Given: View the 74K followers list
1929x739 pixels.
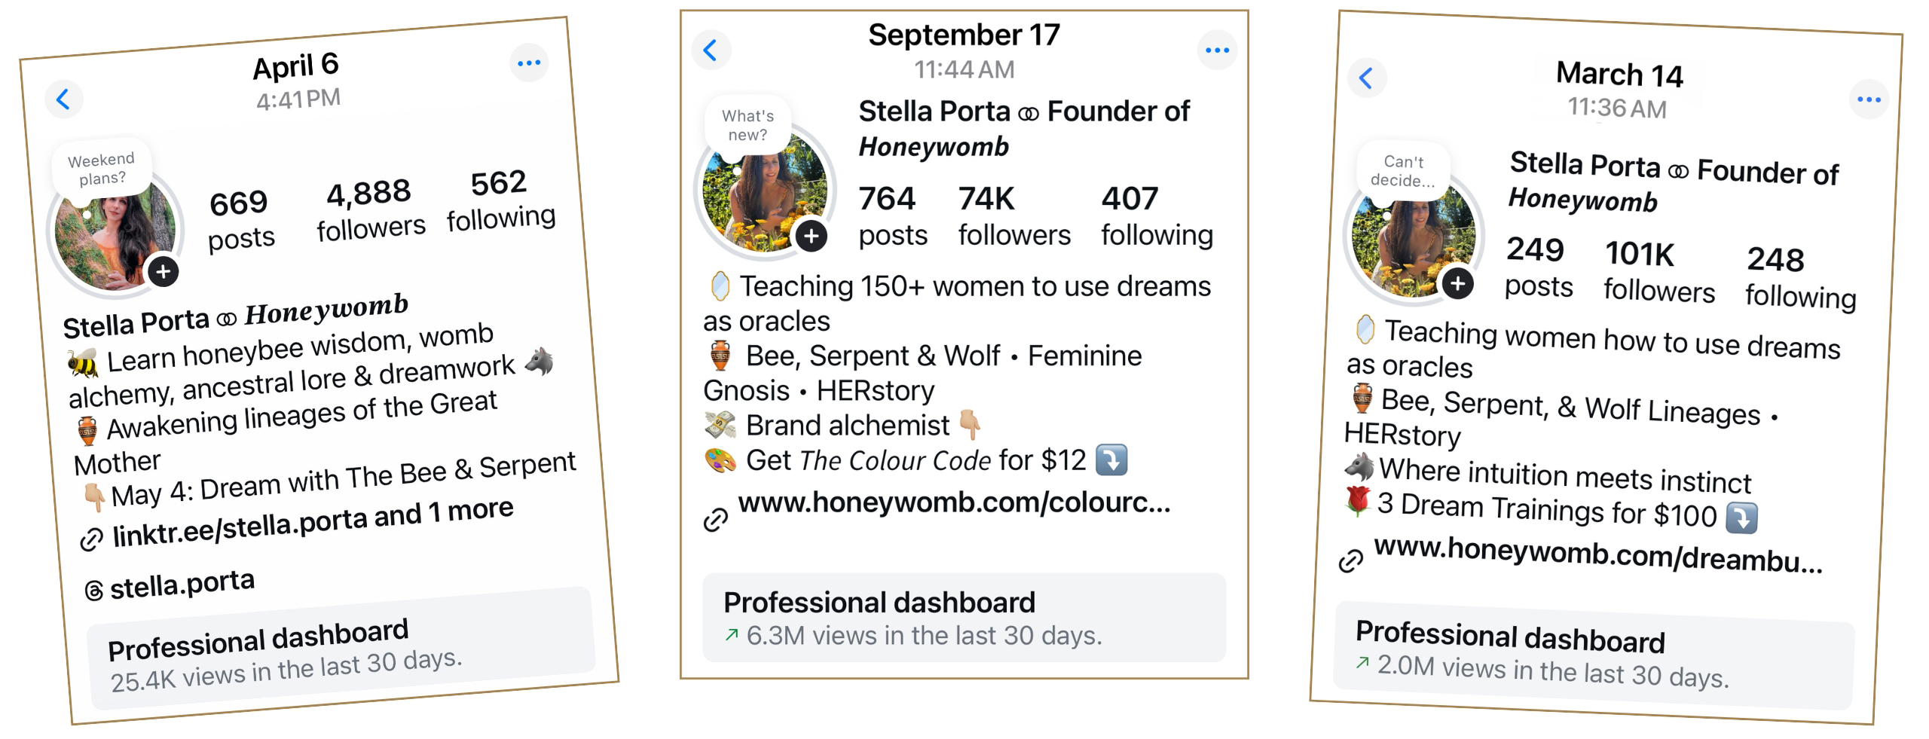Looking at the screenshot, I should click(x=1013, y=216).
